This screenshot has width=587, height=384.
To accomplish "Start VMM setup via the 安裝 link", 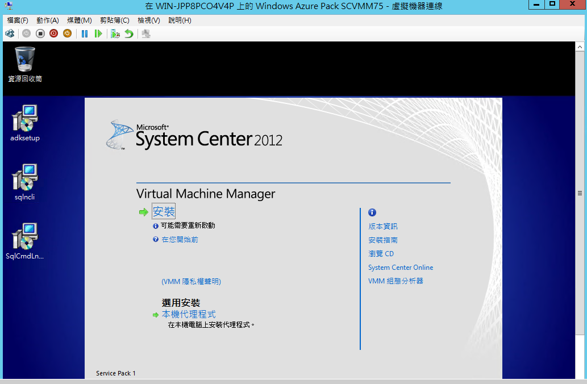I will coord(164,211).
